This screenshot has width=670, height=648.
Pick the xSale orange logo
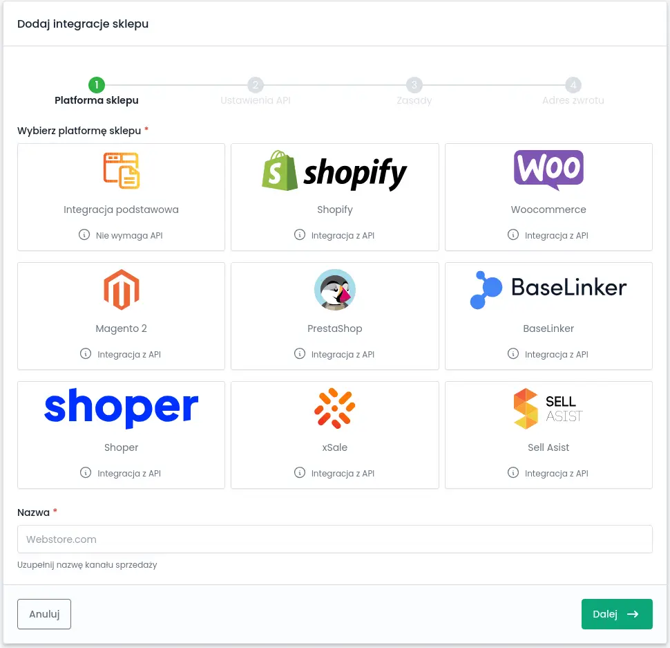point(334,408)
